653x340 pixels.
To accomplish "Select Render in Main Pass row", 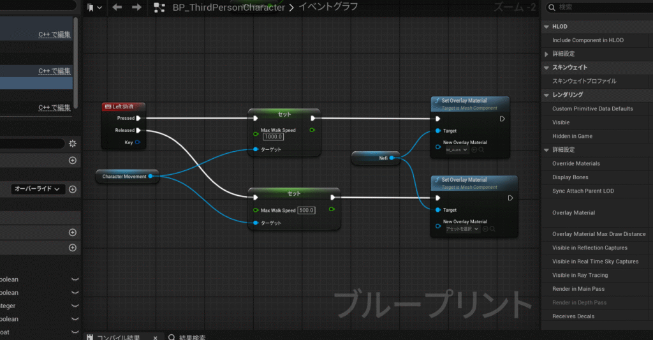I will (597, 289).
